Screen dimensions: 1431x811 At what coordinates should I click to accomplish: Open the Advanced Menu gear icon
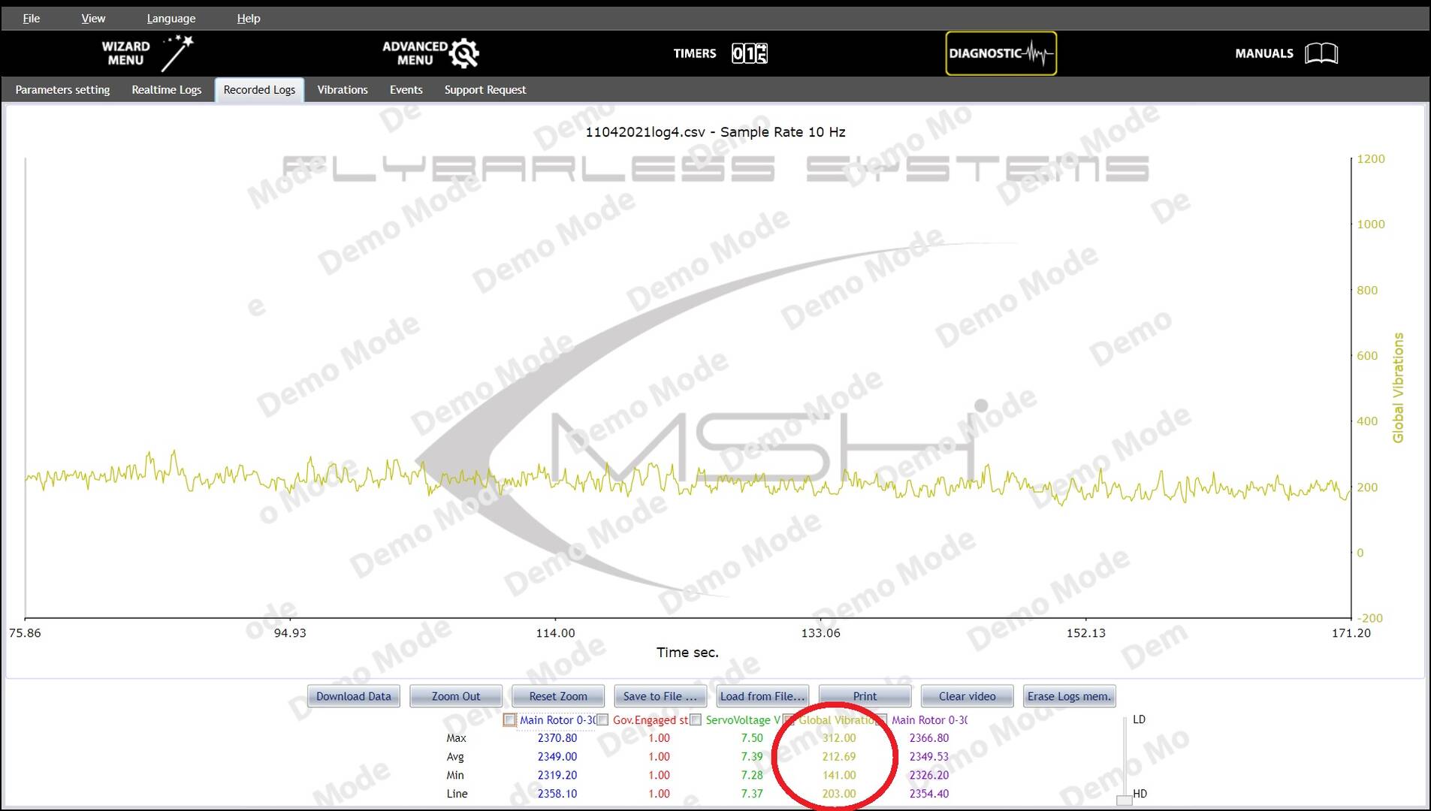(464, 53)
